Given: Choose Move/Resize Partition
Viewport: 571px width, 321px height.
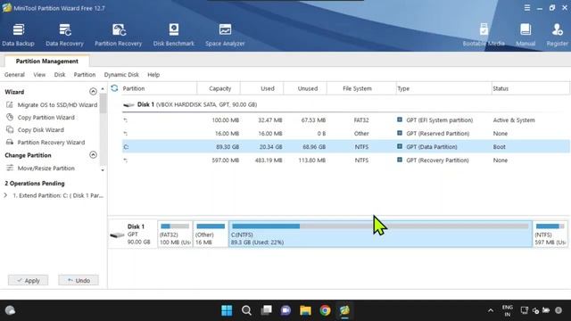Looking at the screenshot, I should point(41,169).
